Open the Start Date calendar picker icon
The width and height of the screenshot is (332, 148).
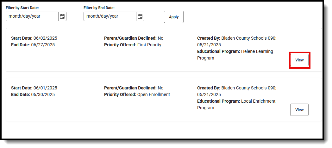pos(62,16)
